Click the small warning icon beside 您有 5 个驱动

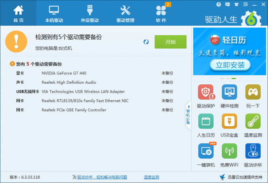click(12, 64)
